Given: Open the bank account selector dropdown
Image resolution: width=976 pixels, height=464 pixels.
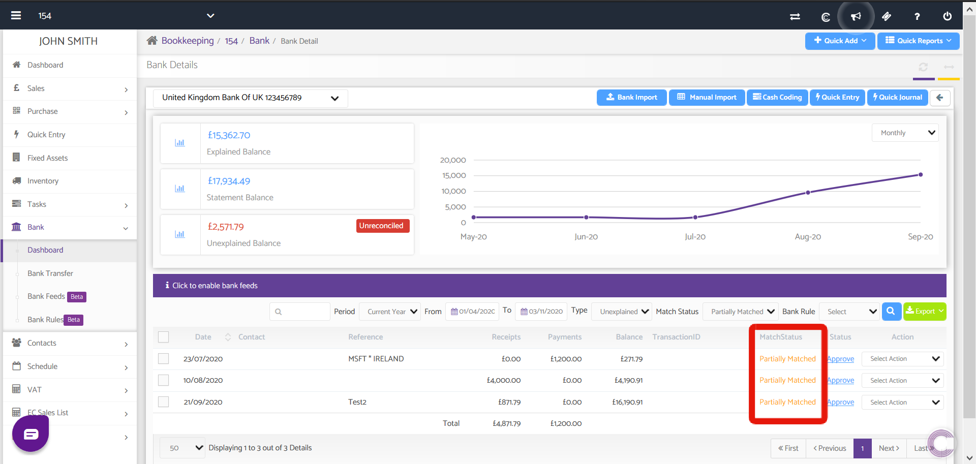Looking at the screenshot, I should click(251, 98).
